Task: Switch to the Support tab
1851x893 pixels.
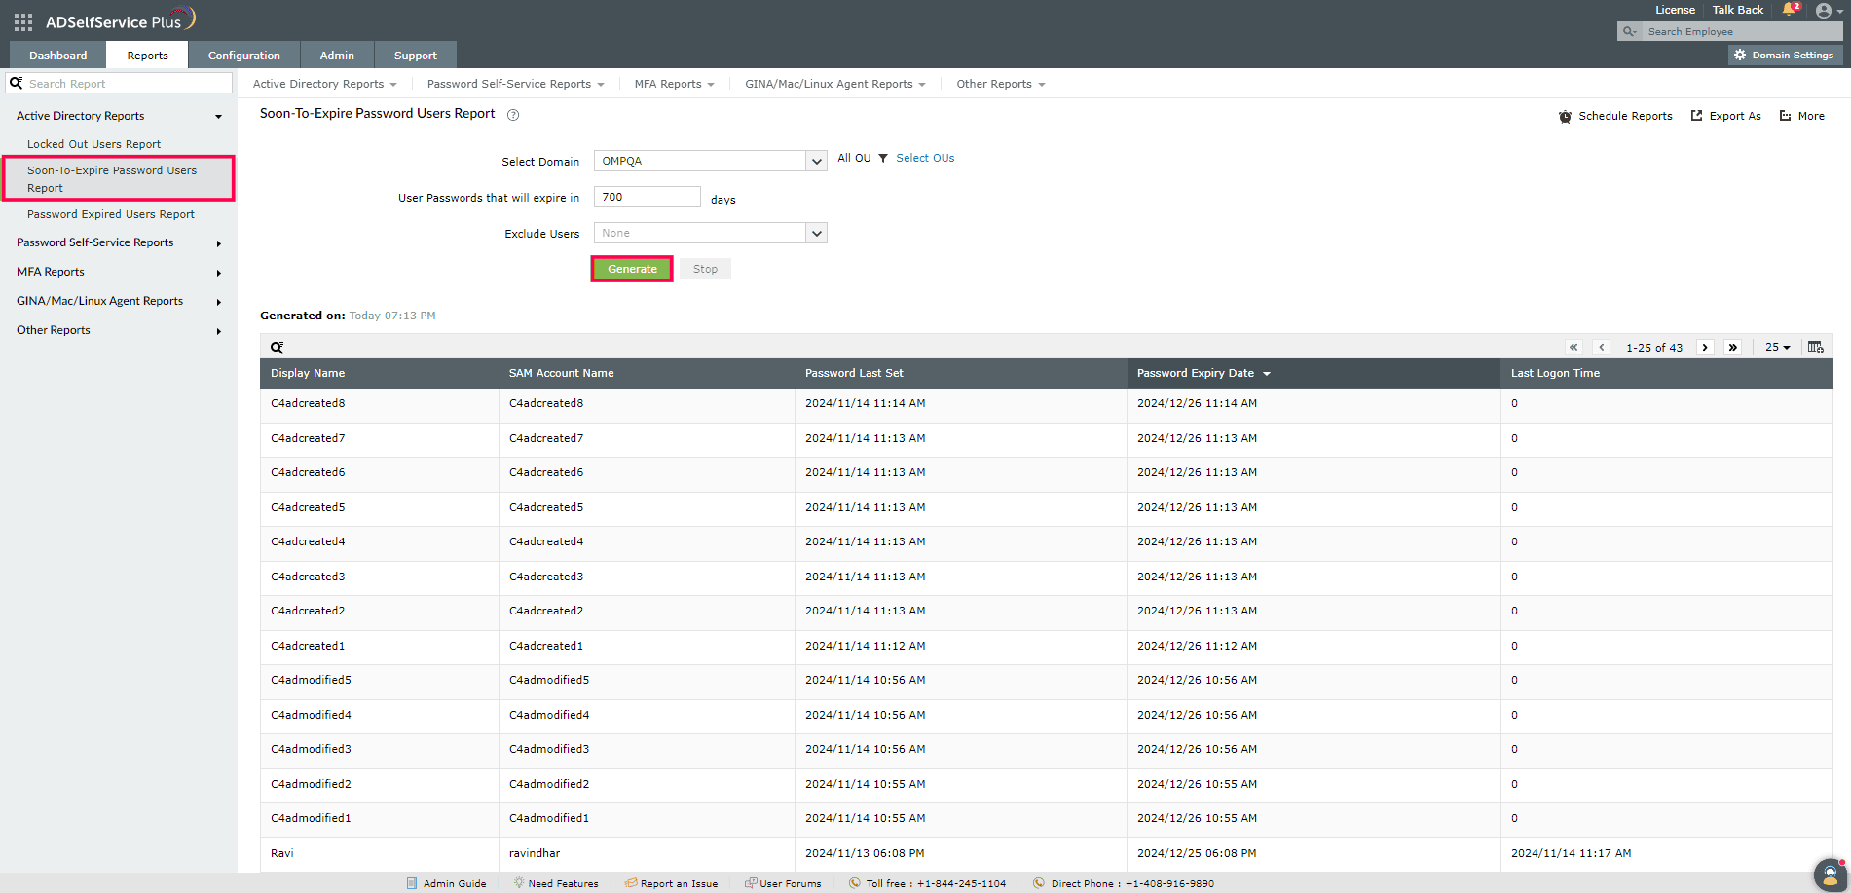Action: click(x=415, y=56)
